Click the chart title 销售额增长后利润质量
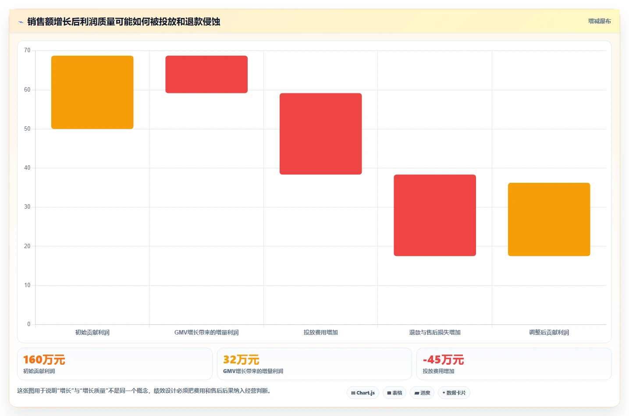629x416 pixels. pos(124,21)
